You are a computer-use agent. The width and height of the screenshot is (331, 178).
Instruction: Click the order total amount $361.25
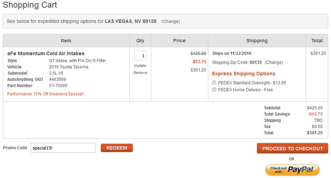point(315,133)
